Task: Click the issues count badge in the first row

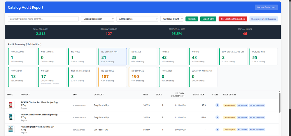Action: tap(217, 105)
